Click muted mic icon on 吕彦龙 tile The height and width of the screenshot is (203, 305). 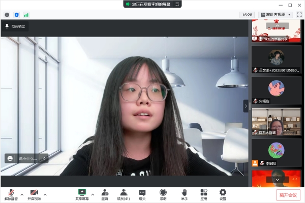tap(256, 70)
